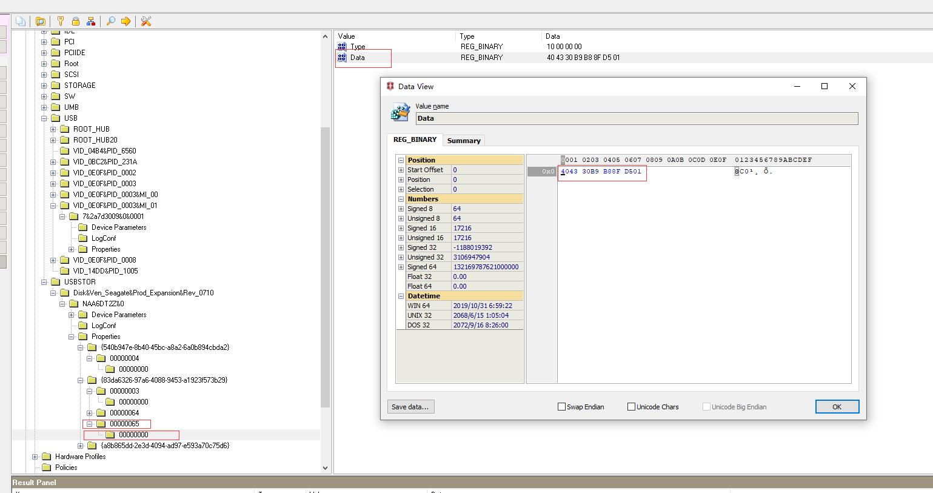Click the padlock toolbar icon
The width and height of the screenshot is (933, 493).
coord(76,21)
